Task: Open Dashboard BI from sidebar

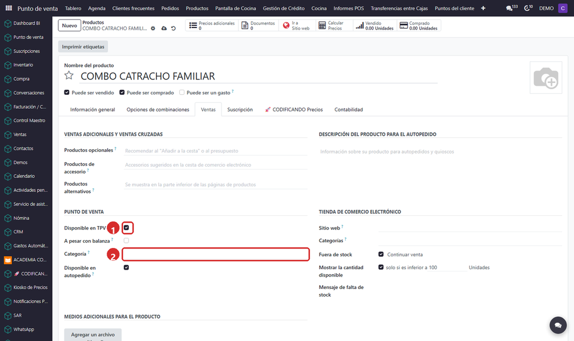Action: pyautogui.click(x=26, y=23)
